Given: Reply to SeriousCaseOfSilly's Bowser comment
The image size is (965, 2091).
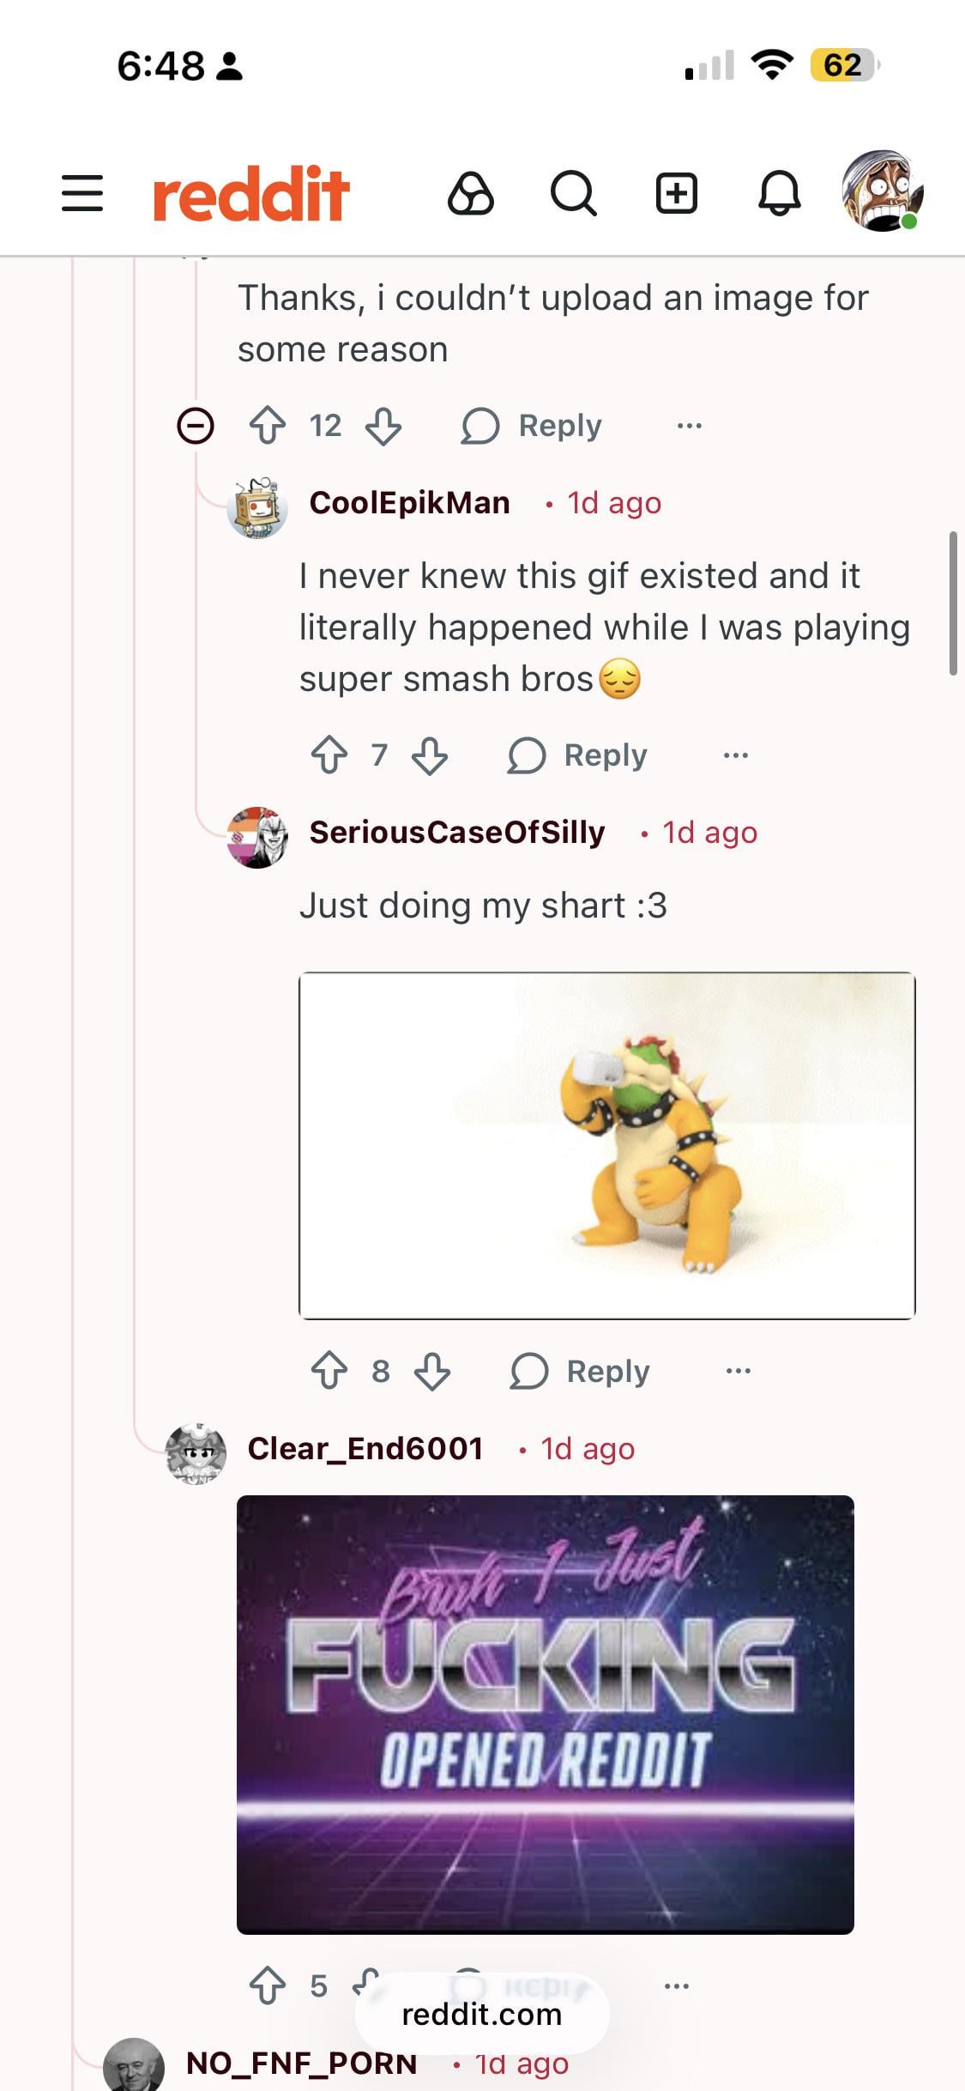Looking at the screenshot, I should point(580,1371).
